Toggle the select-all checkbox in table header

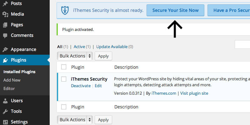point(64,67)
